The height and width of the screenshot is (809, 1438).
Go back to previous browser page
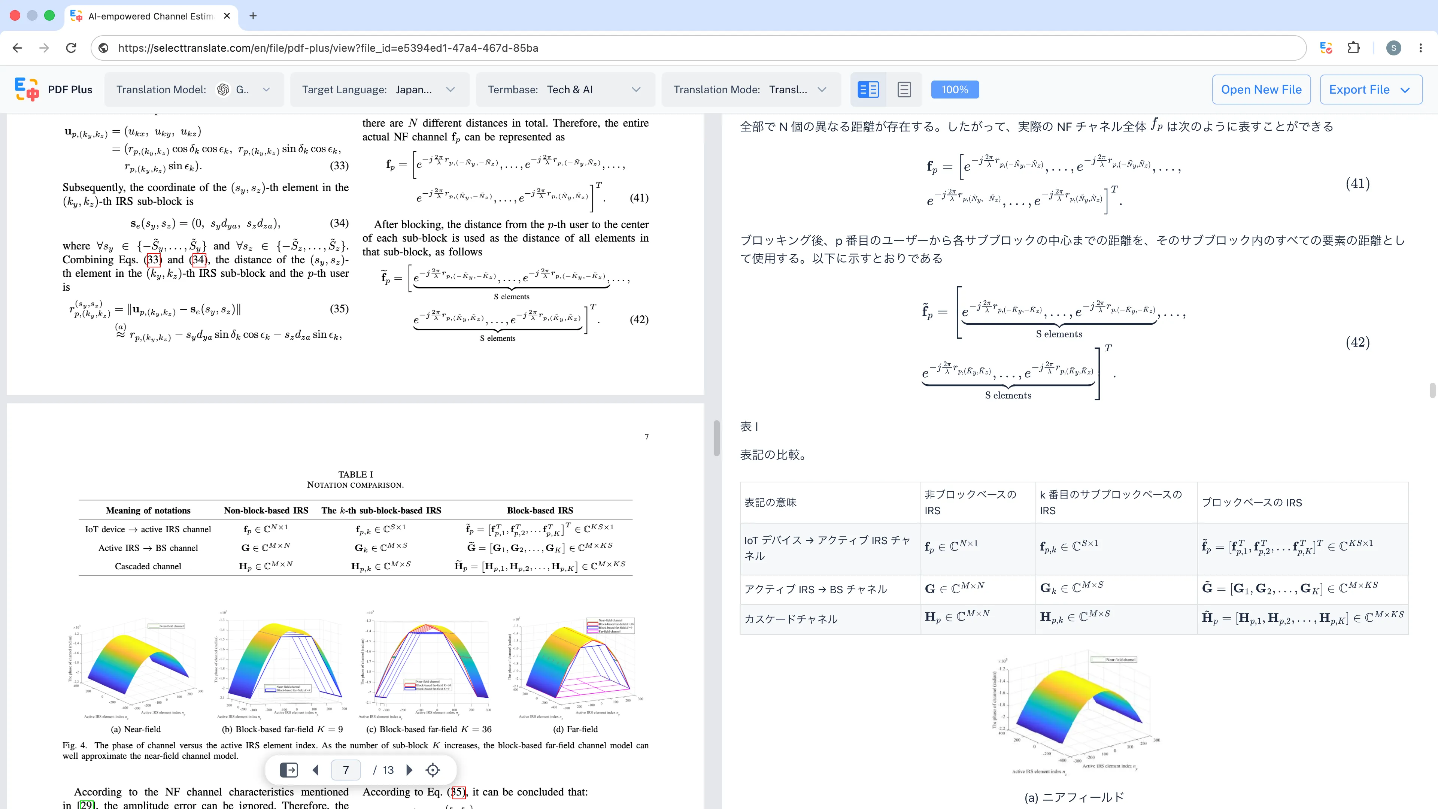point(17,48)
